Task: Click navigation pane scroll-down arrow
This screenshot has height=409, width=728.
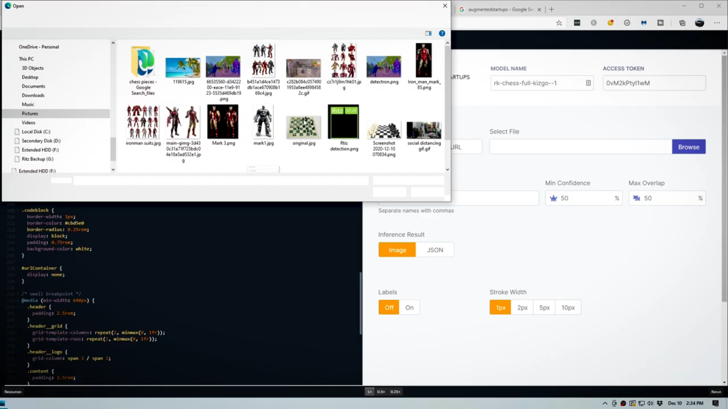Action: pyautogui.click(x=113, y=170)
